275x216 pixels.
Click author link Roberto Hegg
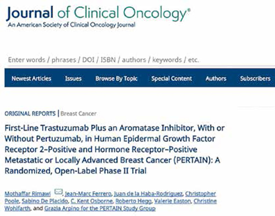point(134,201)
